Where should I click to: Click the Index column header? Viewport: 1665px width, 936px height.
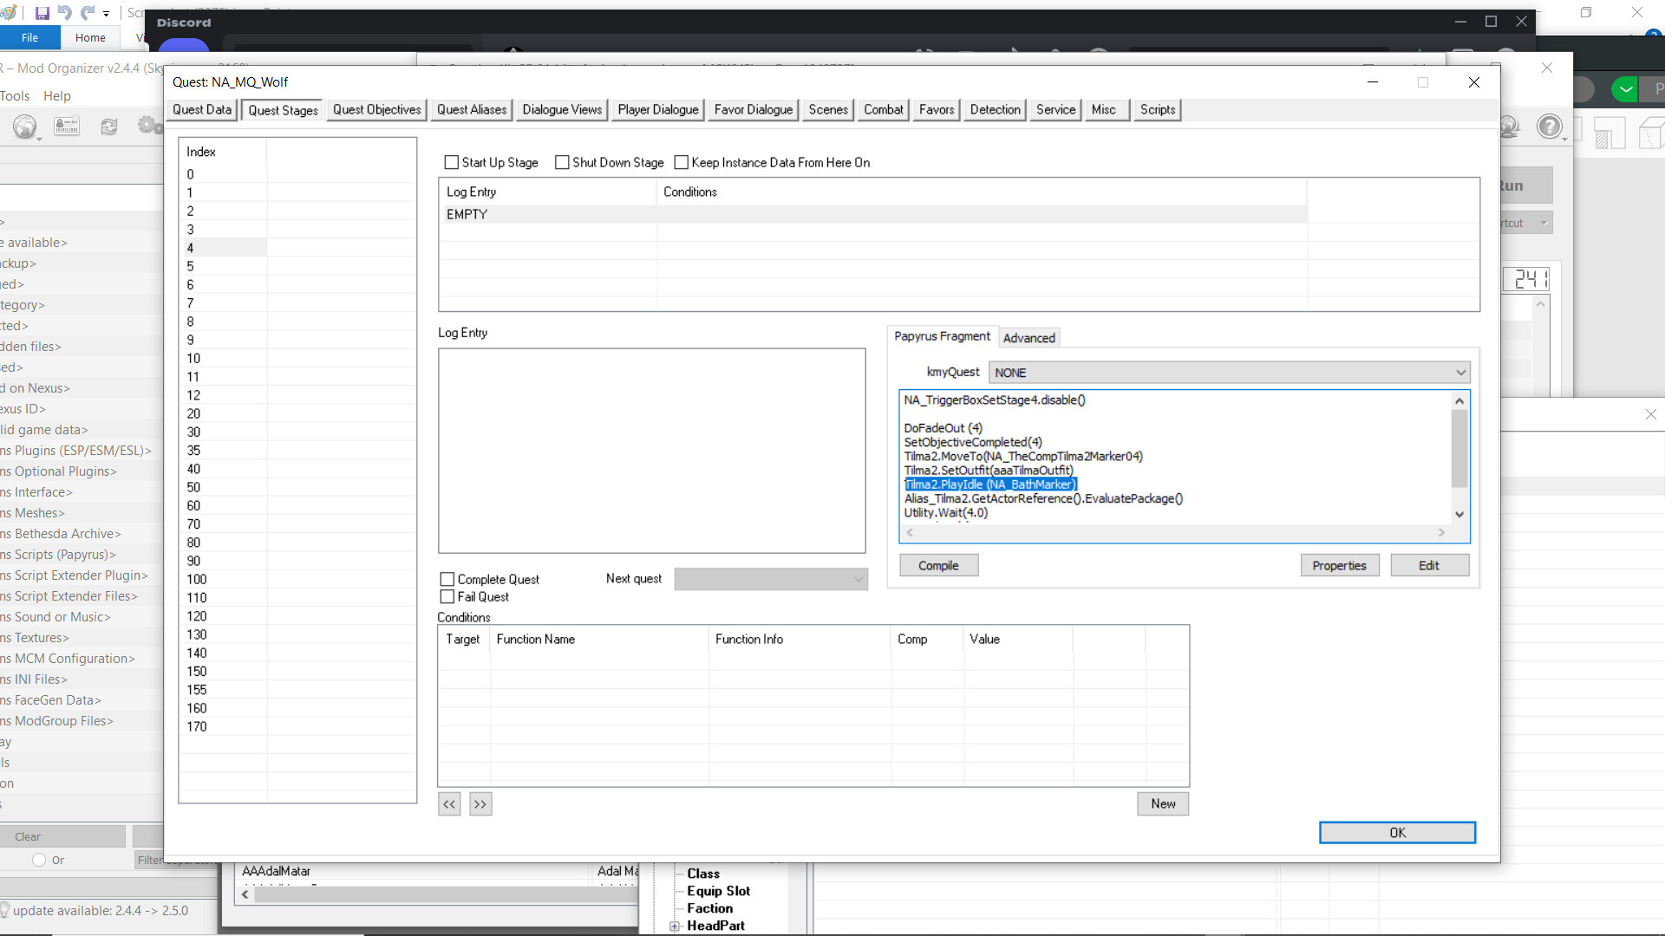click(x=223, y=152)
